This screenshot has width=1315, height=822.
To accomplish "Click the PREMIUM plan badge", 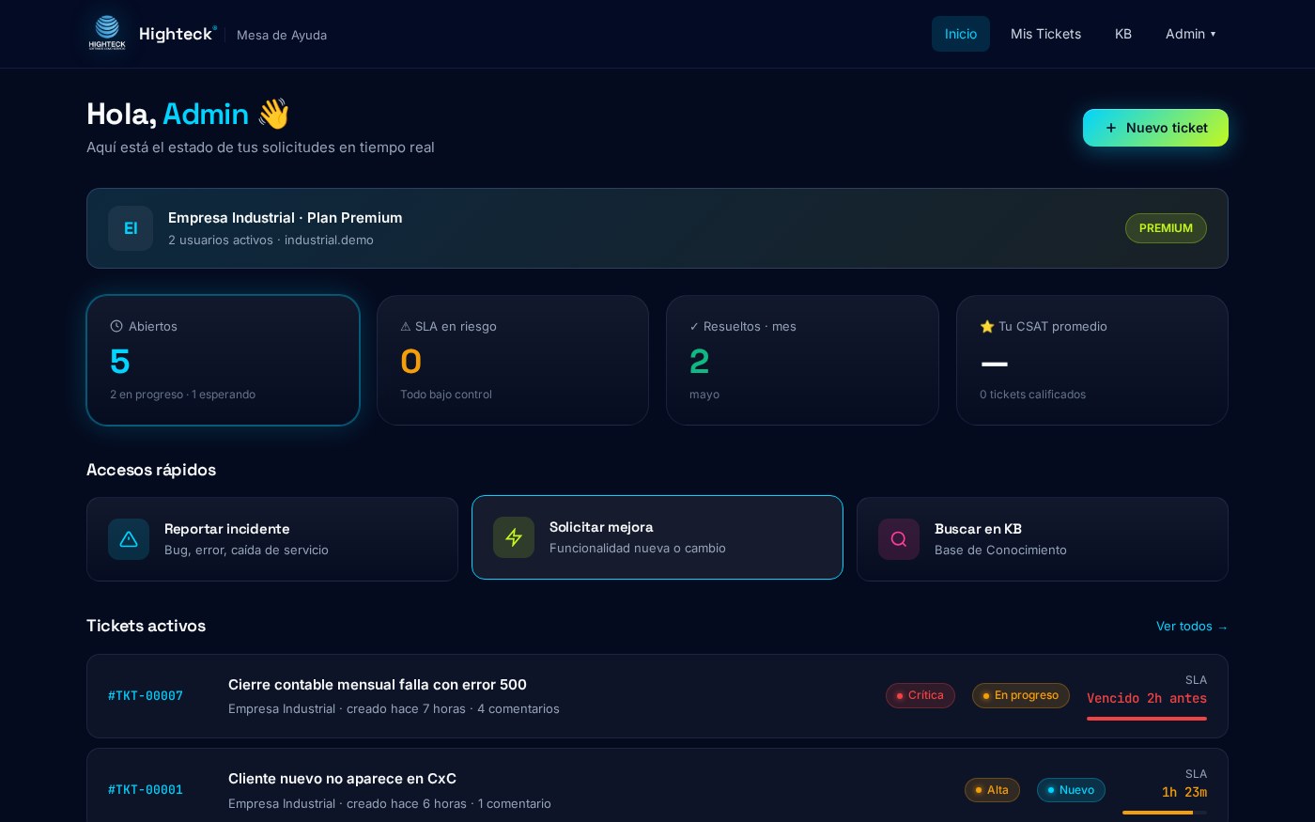I will 1166,228.
